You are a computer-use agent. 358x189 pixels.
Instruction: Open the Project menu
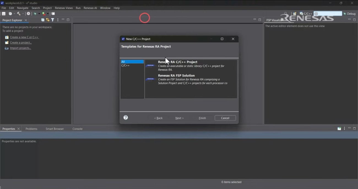[x=47, y=8]
